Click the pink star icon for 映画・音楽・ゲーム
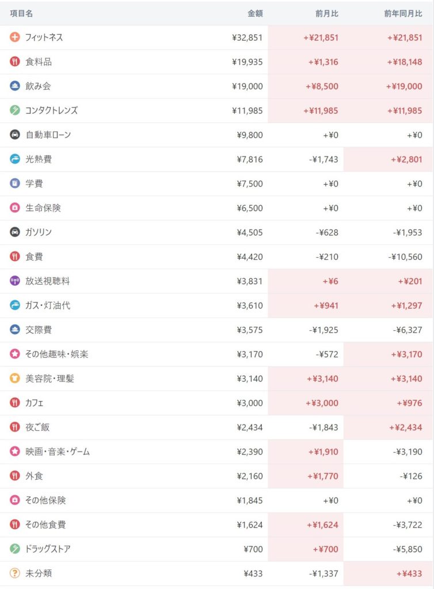Screen dimensions: 434x589 (15, 452)
